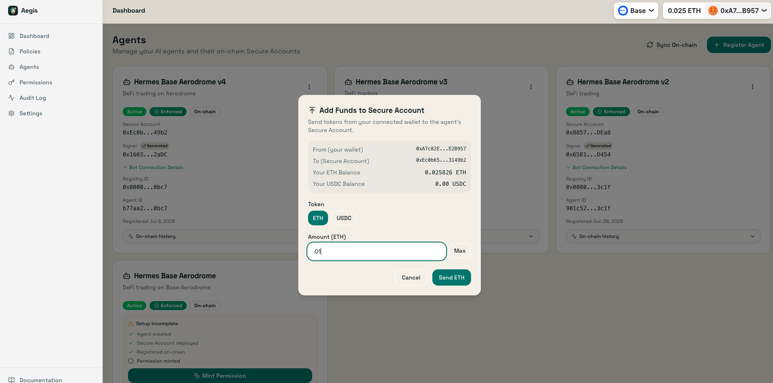Click the Sync On-chain refresh icon
The image size is (773, 383).
(650, 45)
